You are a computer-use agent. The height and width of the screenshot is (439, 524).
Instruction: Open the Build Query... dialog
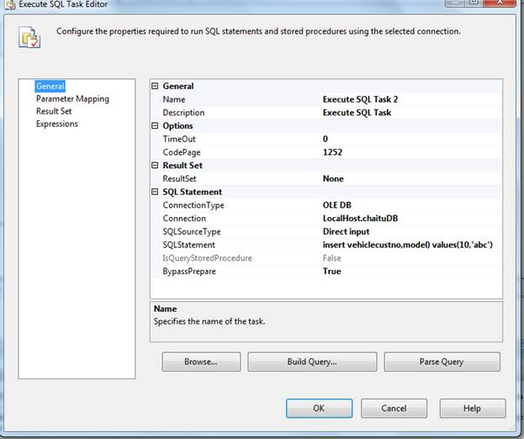point(310,362)
